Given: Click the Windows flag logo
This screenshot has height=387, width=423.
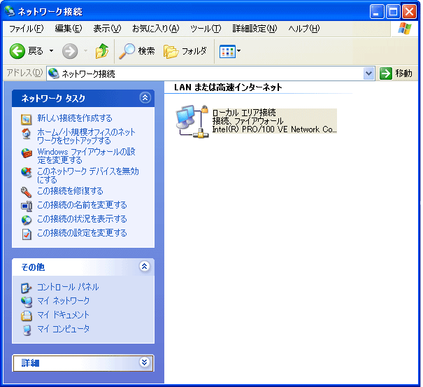Looking at the screenshot, I should [404, 29].
